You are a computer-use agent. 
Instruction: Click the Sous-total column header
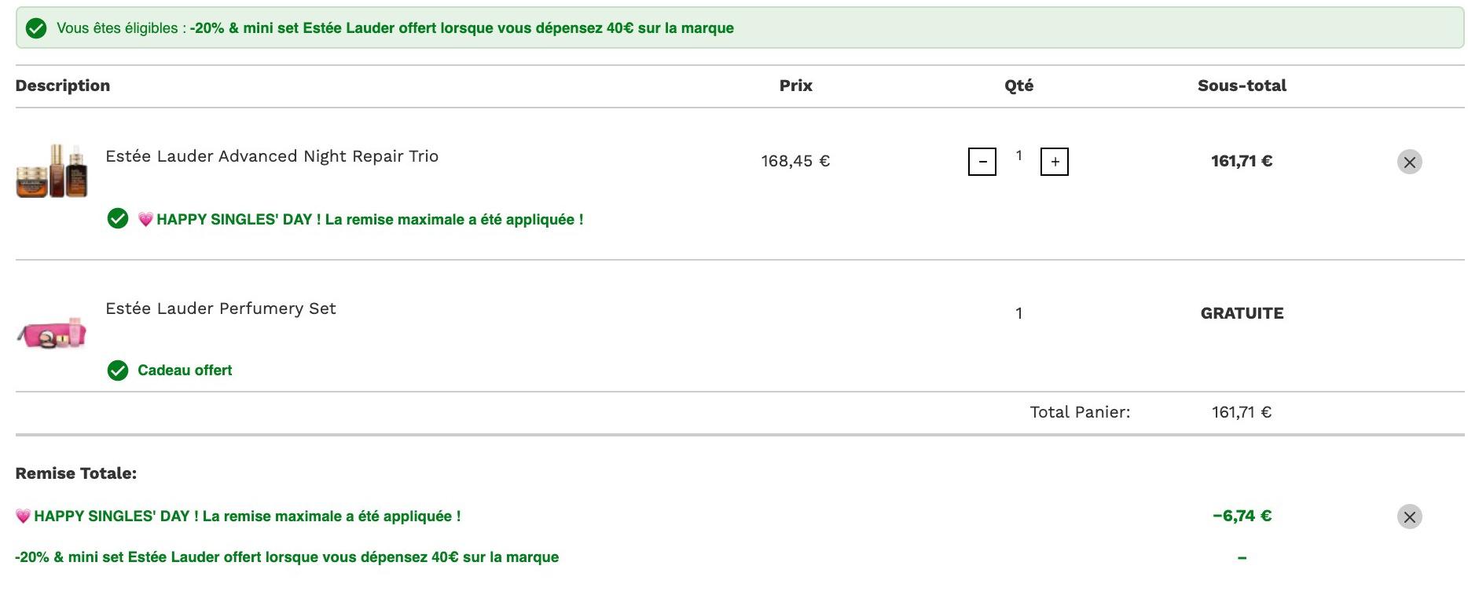(1242, 86)
